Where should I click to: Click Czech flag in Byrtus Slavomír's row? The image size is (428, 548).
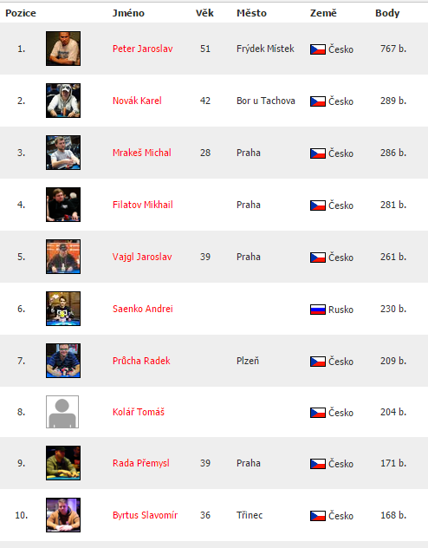(318, 516)
